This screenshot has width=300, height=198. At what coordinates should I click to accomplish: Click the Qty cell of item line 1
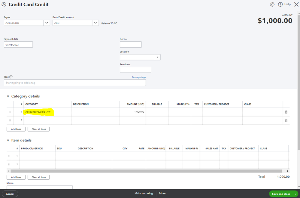(x=120, y=156)
